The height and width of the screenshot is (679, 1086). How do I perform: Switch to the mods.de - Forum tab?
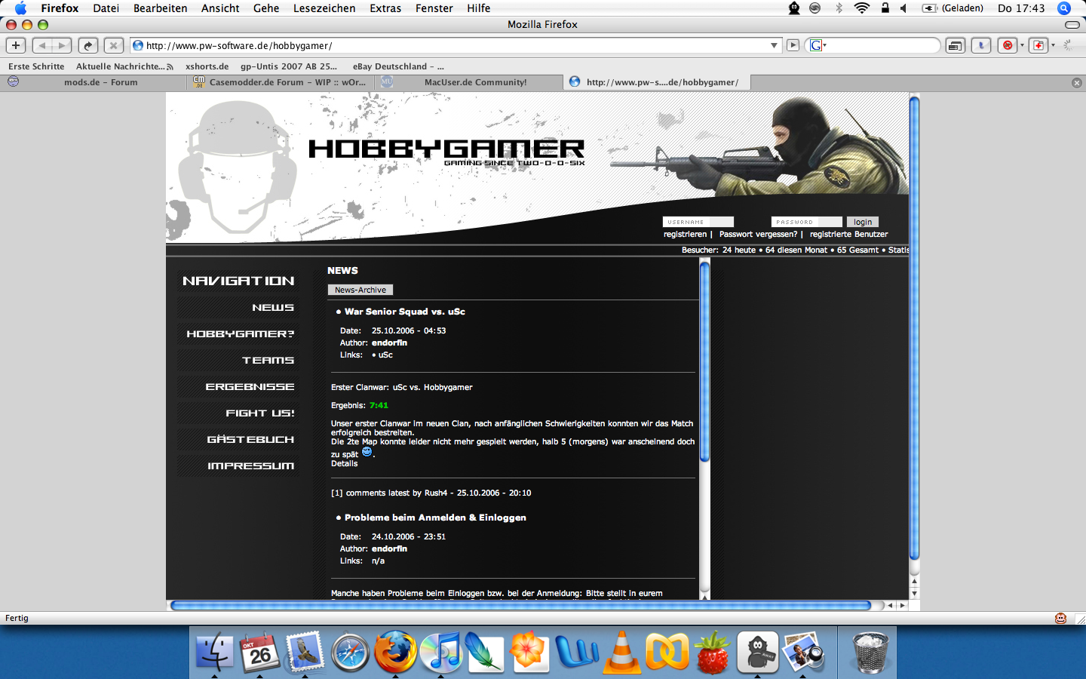tap(100, 82)
